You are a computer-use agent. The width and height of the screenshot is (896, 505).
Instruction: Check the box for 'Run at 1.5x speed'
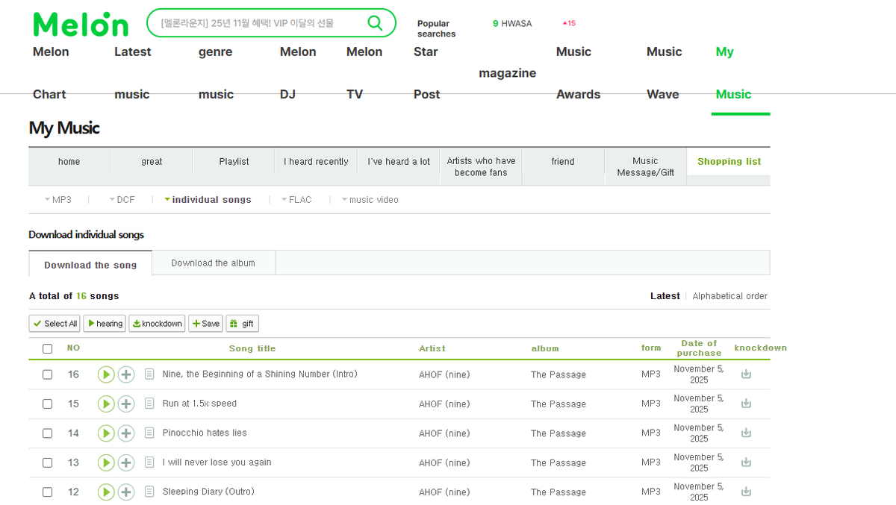click(48, 404)
